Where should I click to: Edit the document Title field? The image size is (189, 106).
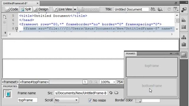point(131,9)
